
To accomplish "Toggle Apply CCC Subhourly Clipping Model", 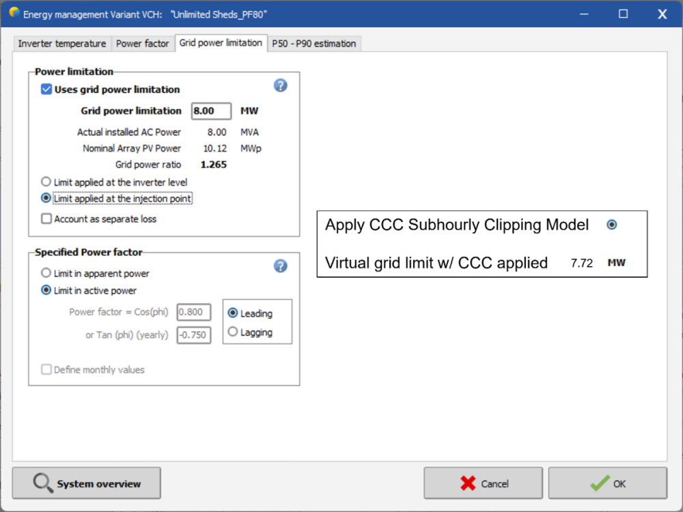I will (611, 225).
